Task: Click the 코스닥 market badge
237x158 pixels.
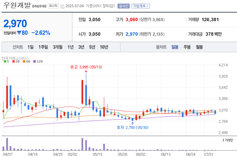Action: pyautogui.click(x=53, y=6)
